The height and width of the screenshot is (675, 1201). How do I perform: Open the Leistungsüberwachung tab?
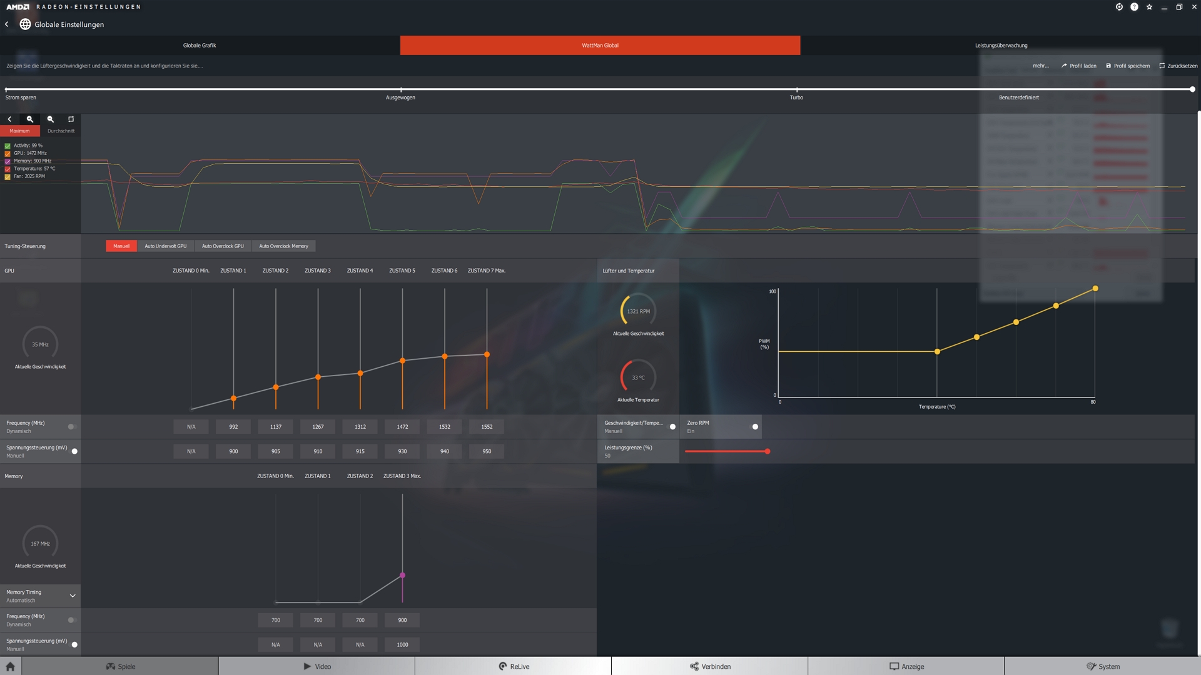click(x=1001, y=45)
